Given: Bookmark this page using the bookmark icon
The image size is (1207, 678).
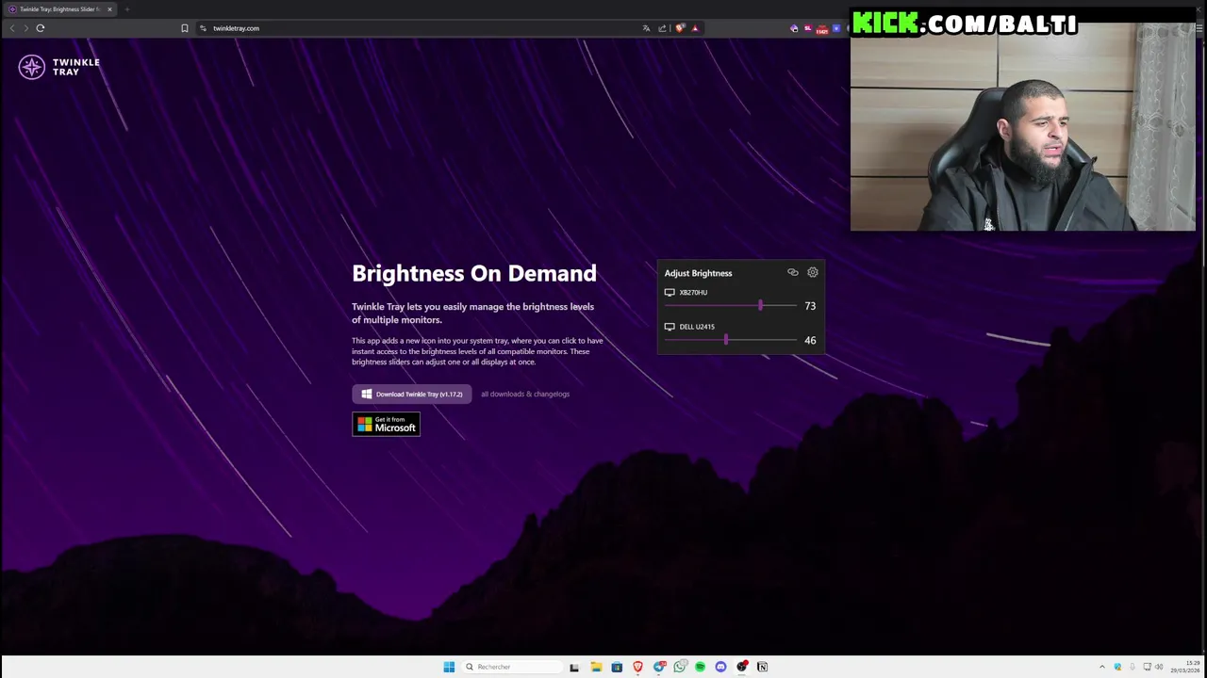Looking at the screenshot, I should 185,28.
